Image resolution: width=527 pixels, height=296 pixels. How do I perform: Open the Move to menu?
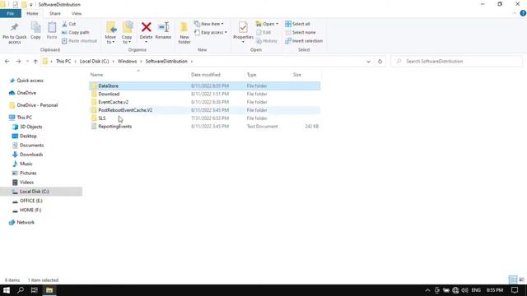110,33
